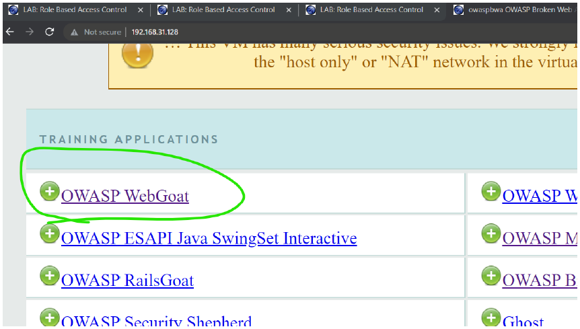Close the third LAB: Role Based Access Control tab
Screen dimensions: 580x329
point(437,10)
